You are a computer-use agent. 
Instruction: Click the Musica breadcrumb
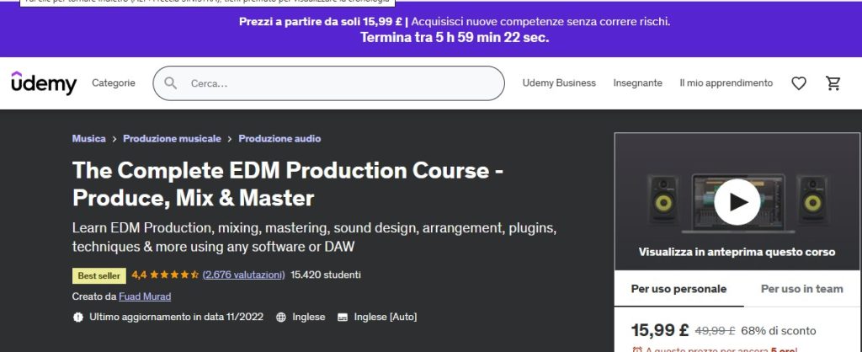click(x=89, y=139)
